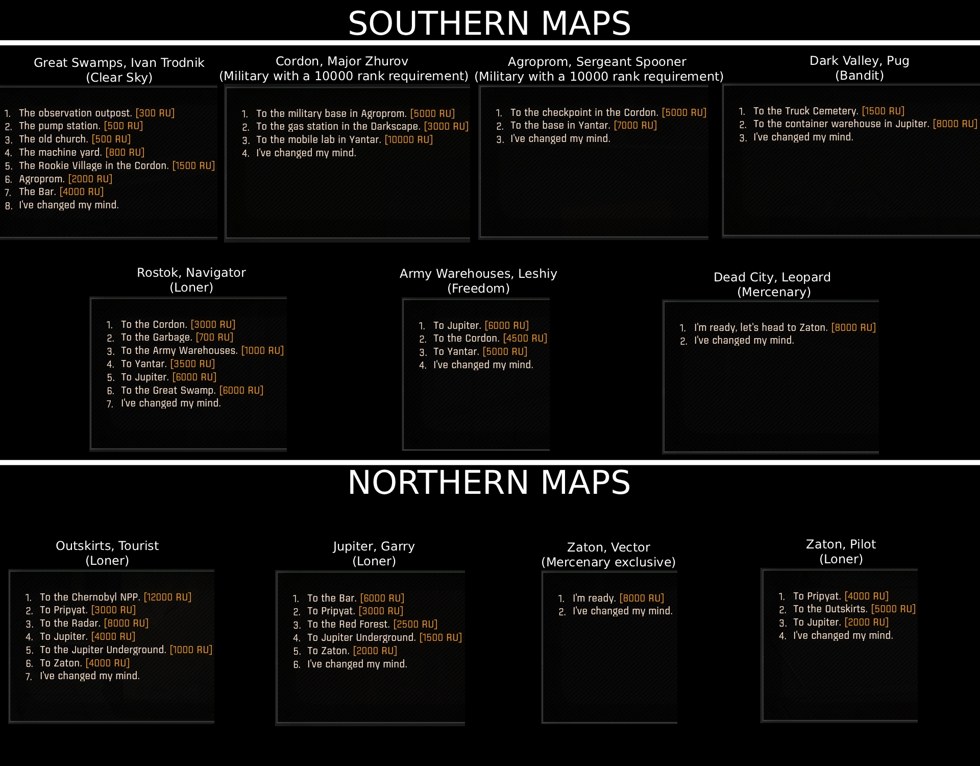The height and width of the screenshot is (766, 980).
Task: Click the 'NORTHERN MAPS' heading
Action: pos(489,483)
